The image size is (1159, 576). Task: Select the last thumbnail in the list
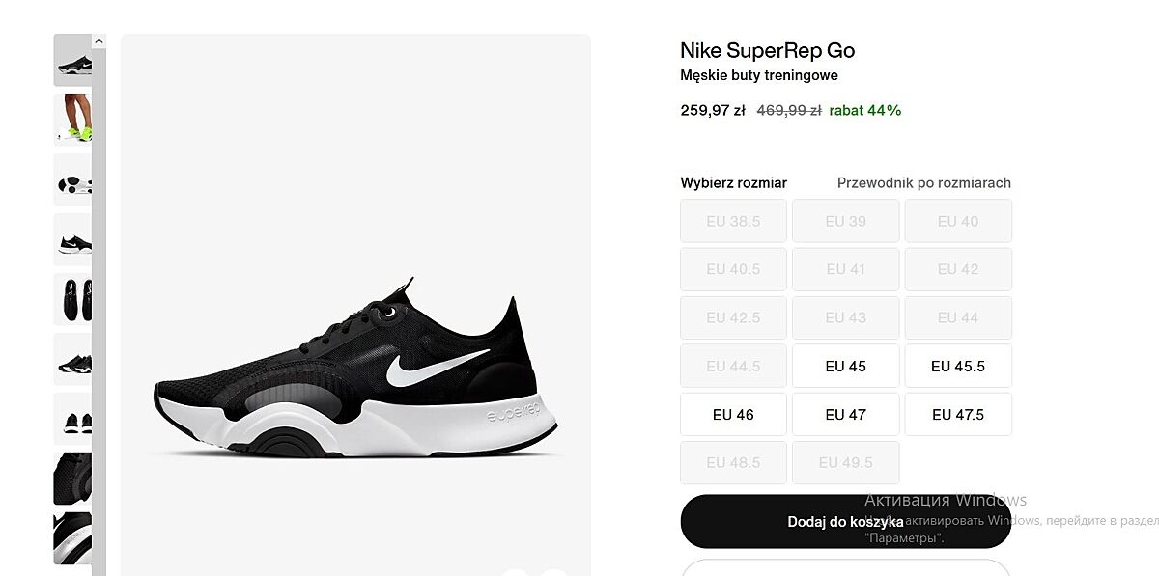tap(72, 538)
